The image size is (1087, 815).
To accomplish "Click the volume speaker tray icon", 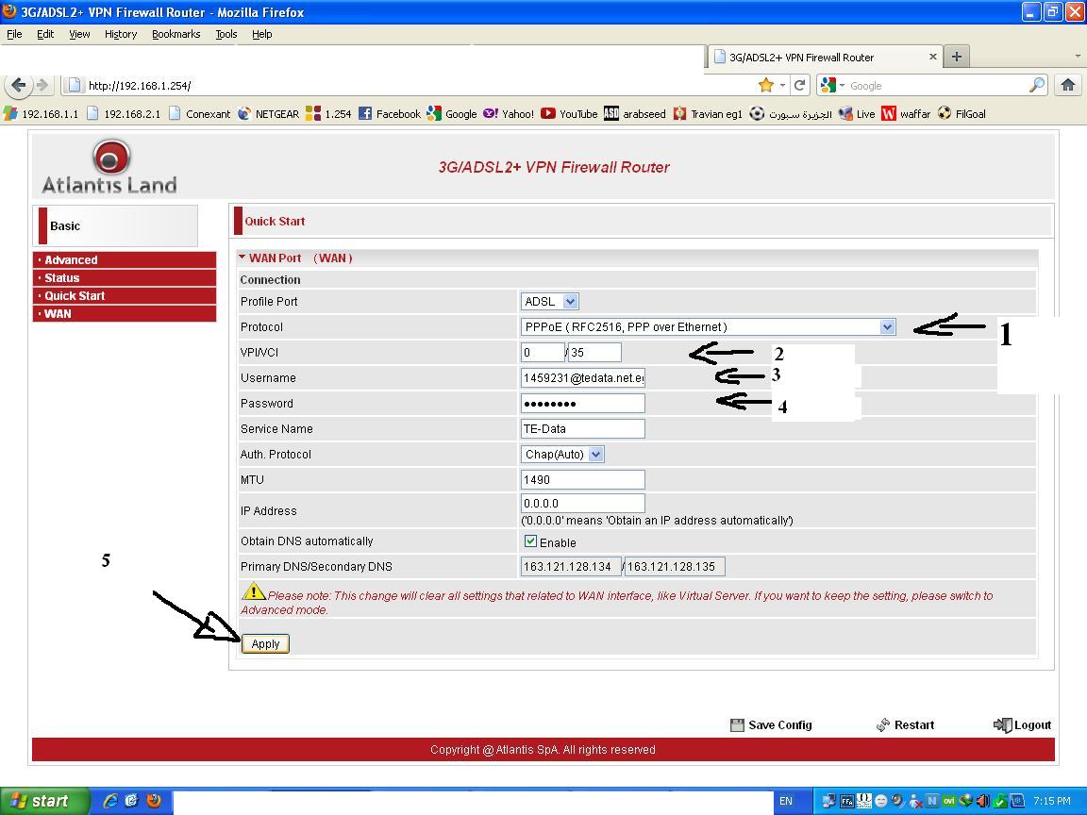I will [982, 801].
